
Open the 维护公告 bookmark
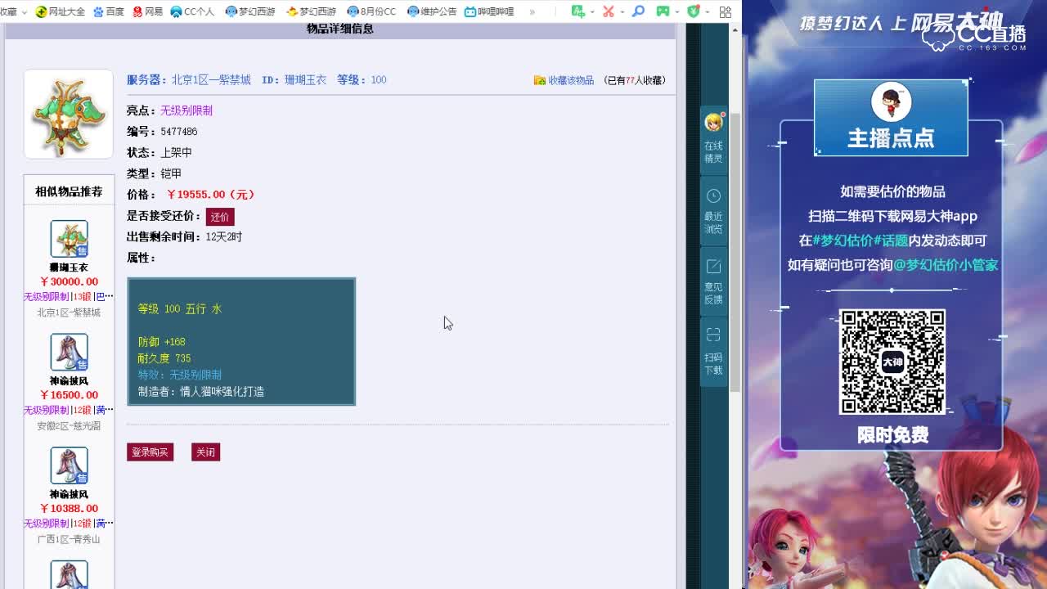[x=432, y=11]
